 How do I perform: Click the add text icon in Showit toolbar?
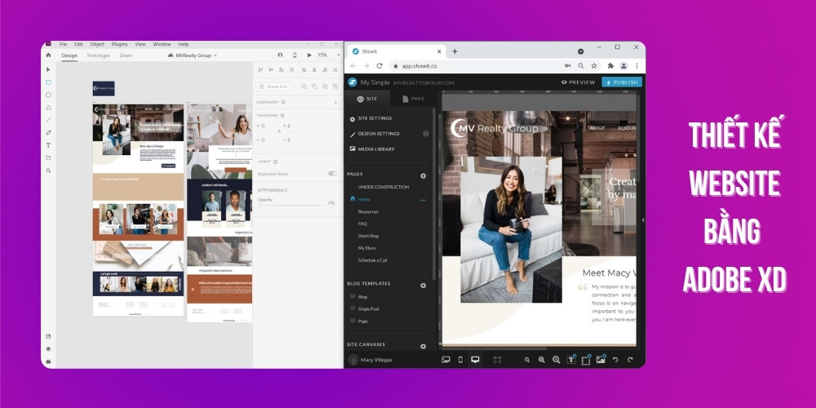[x=571, y=360]
